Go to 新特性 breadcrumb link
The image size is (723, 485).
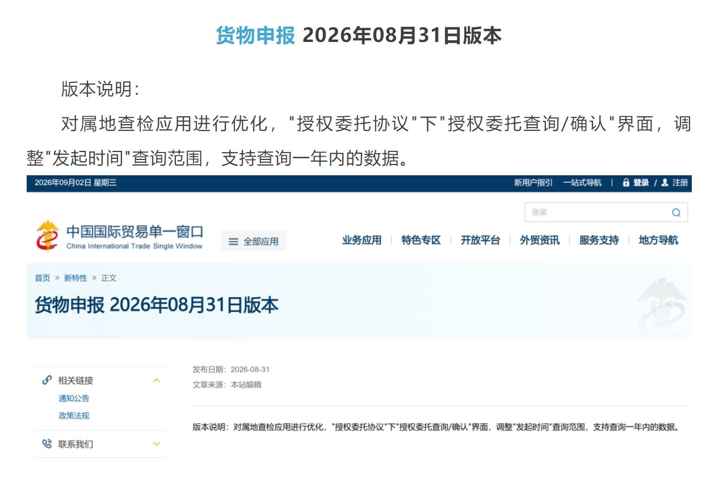point(75,278)
